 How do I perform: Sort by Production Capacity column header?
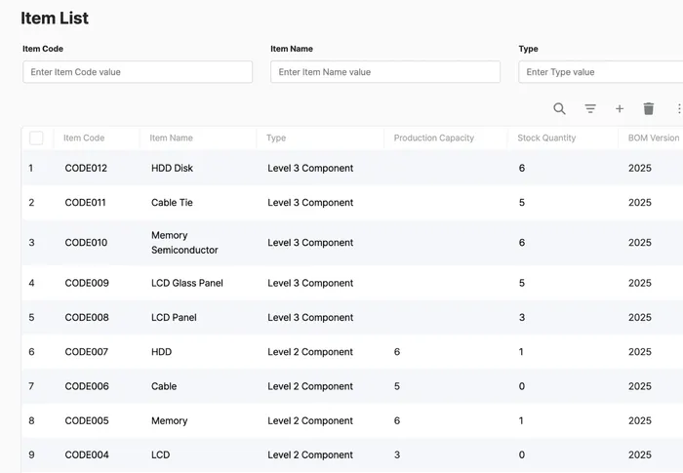pyautogui.click(x=434, y=138)
